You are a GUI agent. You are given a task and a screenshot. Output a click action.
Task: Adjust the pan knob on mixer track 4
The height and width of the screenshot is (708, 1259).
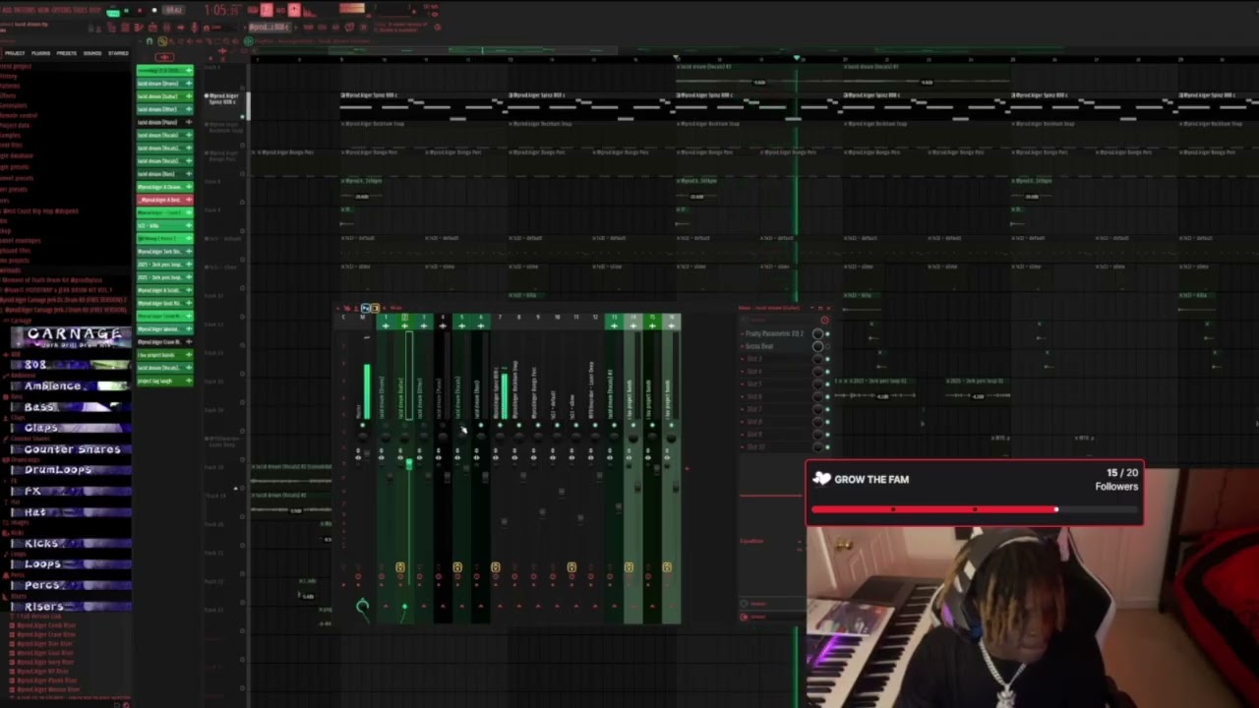click(443, 437)
